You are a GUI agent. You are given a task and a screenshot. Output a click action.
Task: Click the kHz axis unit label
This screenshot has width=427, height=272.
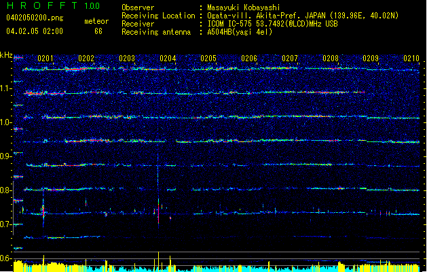pos(6,55)
